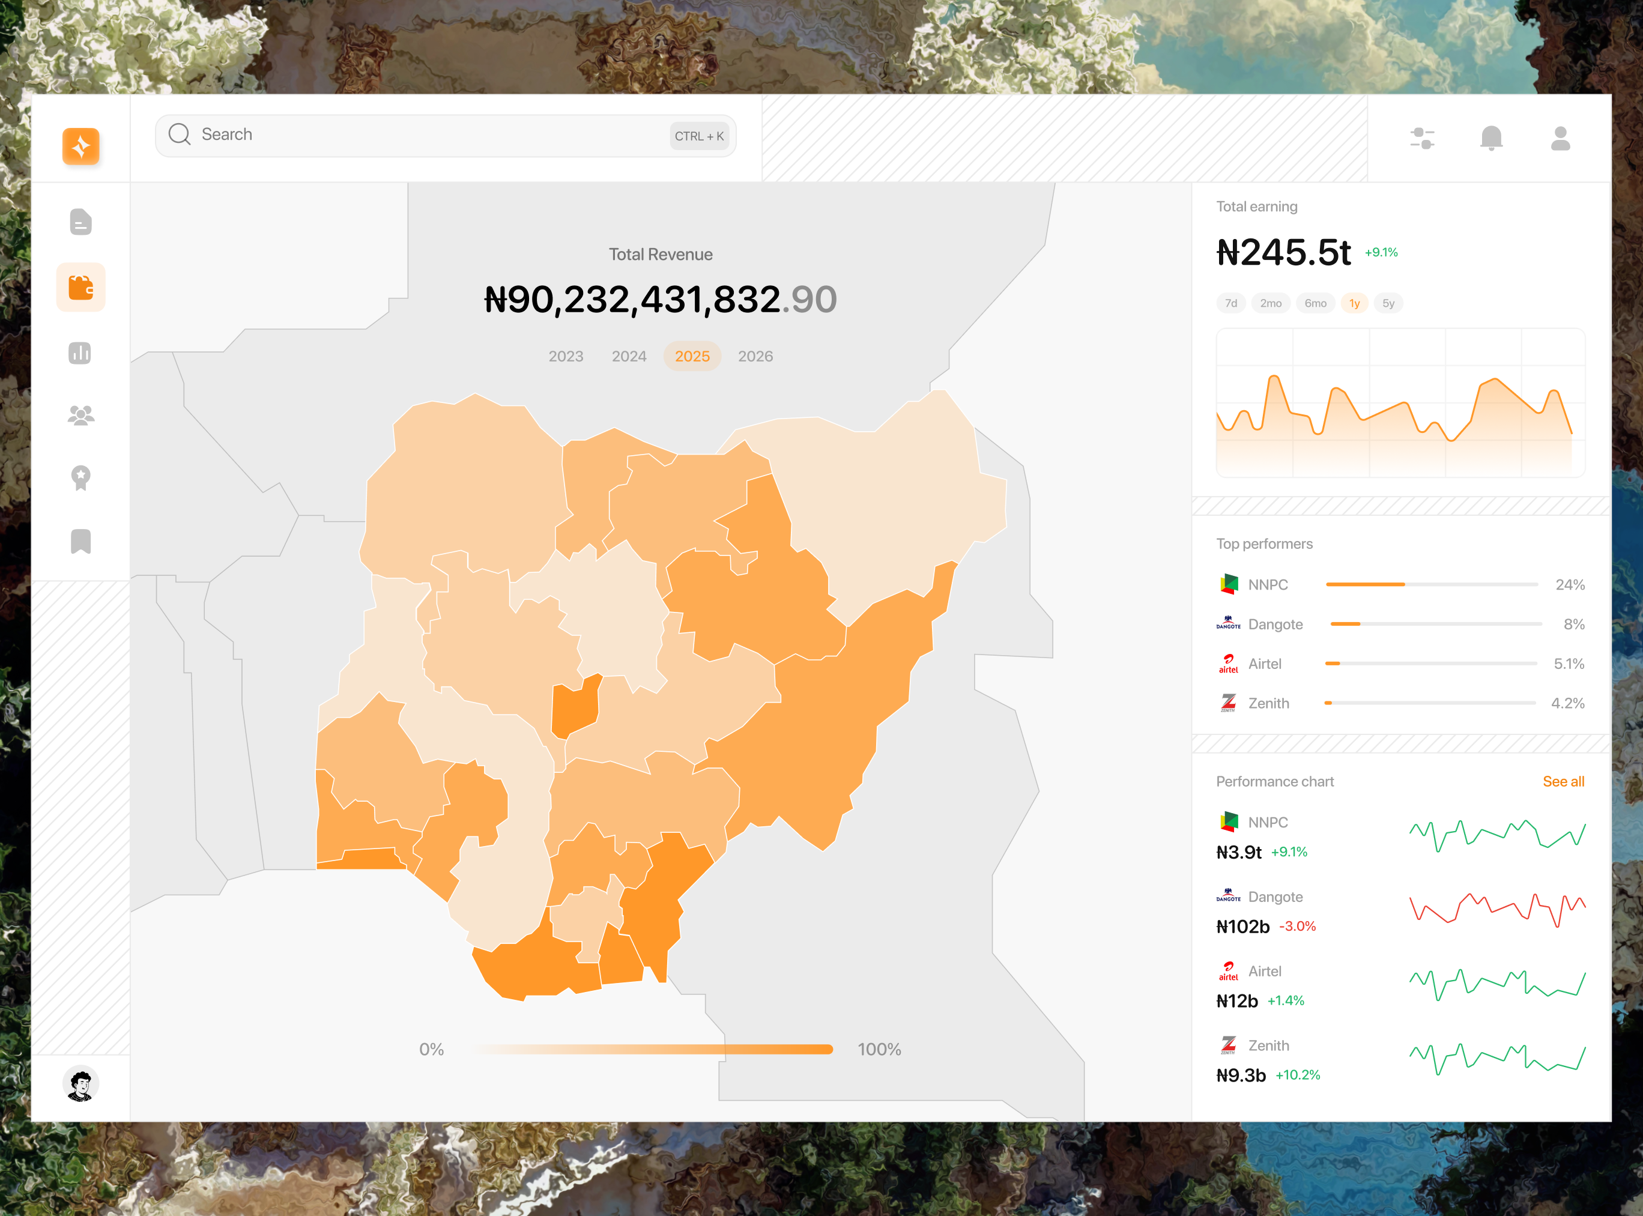1643x1216 pixels.
Task: Switch to the 2026 year tab
Action: [x=755, y=356]
